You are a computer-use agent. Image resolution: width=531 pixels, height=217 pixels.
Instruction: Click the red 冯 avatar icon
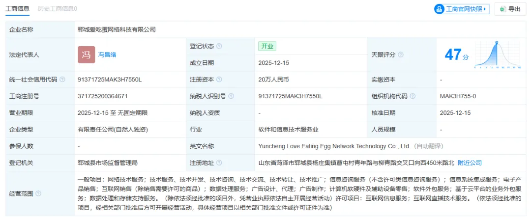86,54
